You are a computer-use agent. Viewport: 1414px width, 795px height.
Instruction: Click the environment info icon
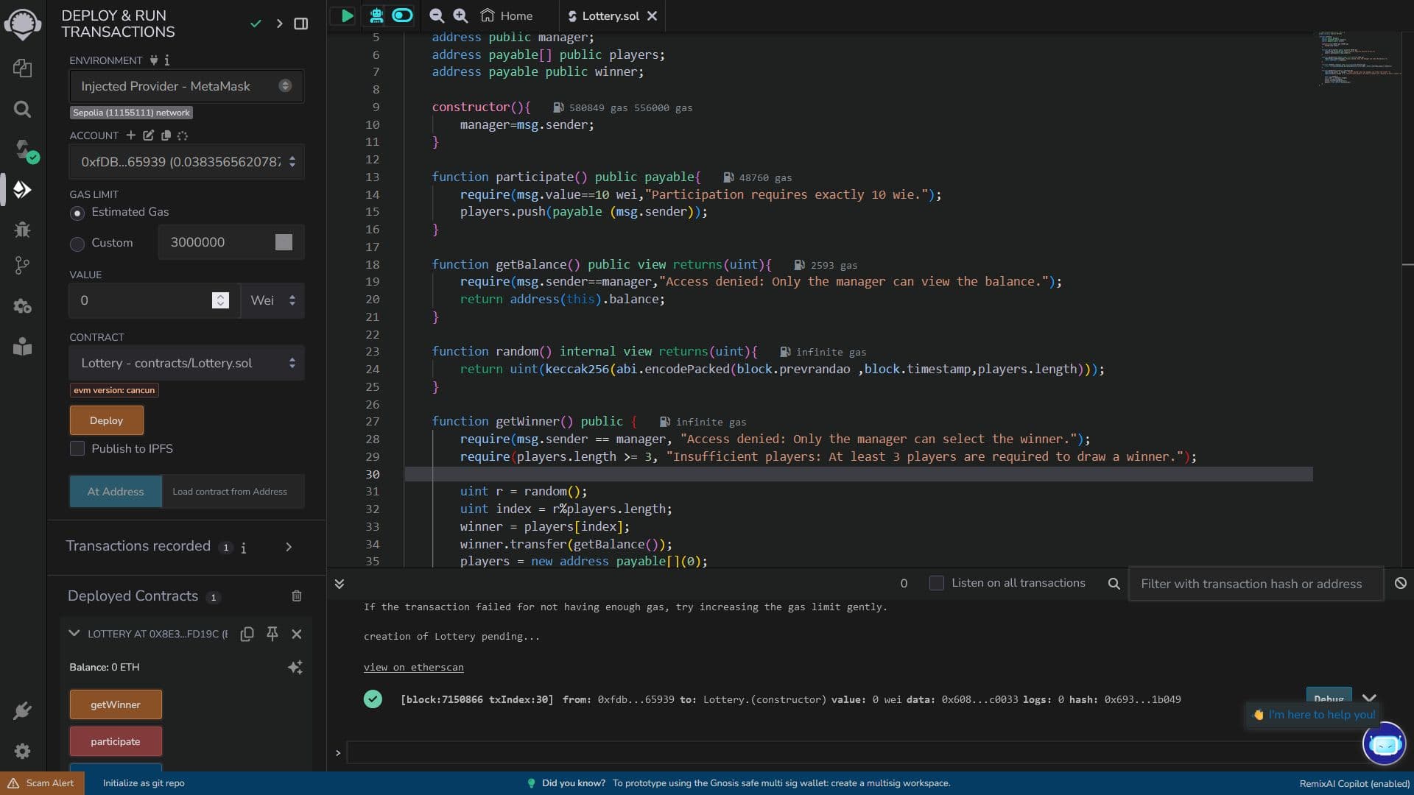(166, 60)
